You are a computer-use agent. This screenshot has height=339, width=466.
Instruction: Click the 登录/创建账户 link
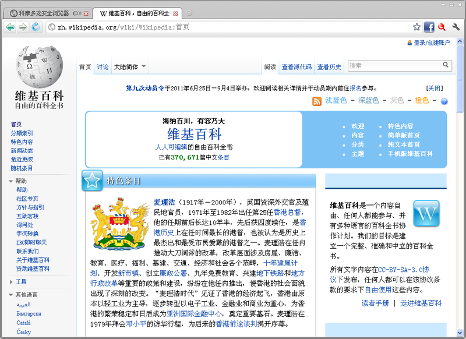coord(432,43)
